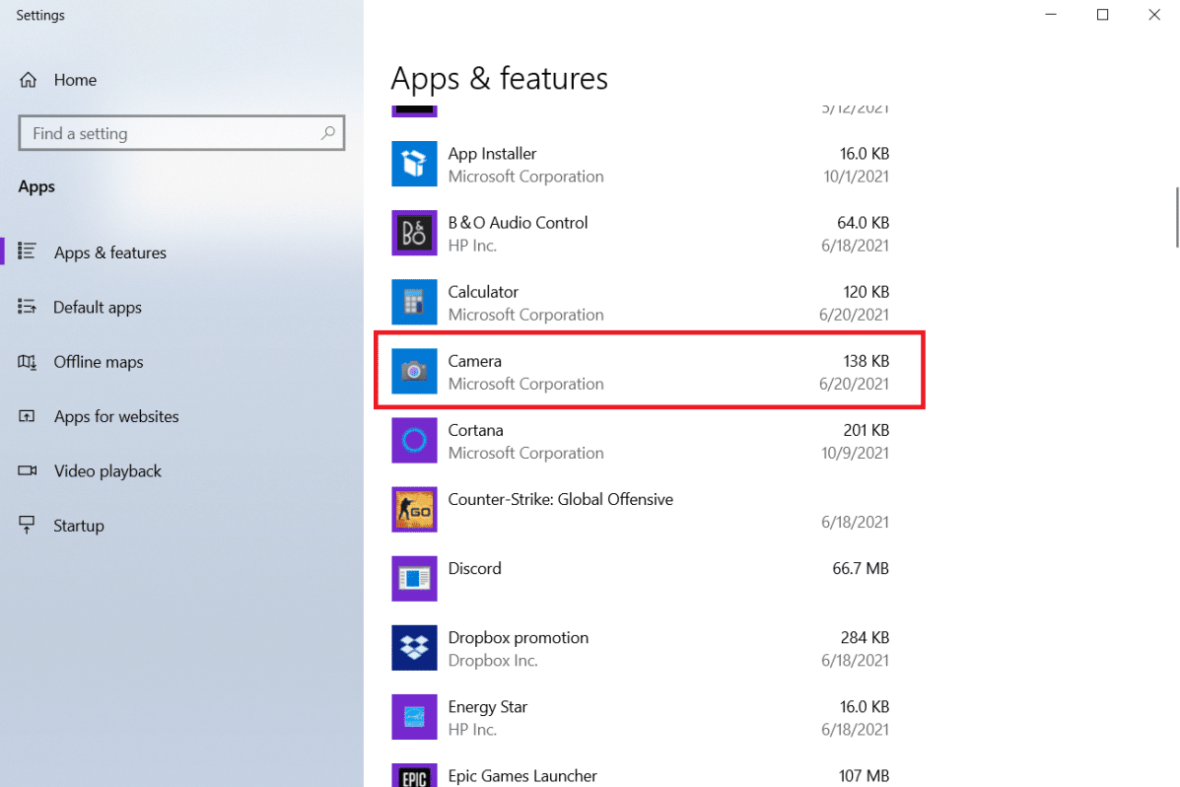
Task: Click the Video playback camera icon
Action: (x=27, y=470)
